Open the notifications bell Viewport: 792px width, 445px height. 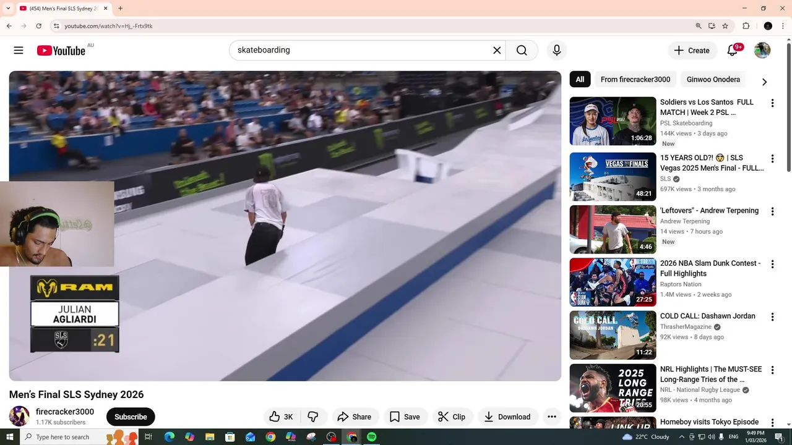coord(732,50)
